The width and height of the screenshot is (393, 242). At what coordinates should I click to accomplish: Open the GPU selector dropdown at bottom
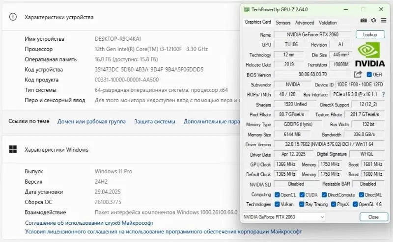(284, 216)
